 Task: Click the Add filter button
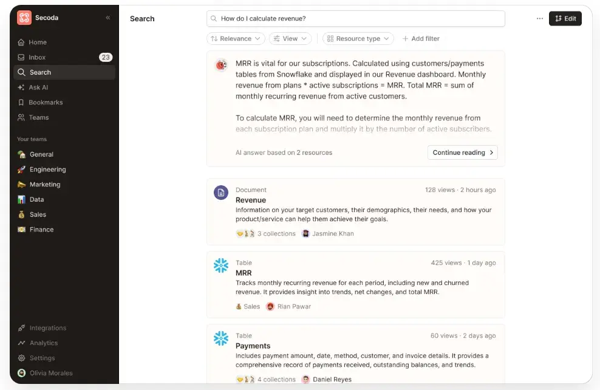tap(420, 39)
